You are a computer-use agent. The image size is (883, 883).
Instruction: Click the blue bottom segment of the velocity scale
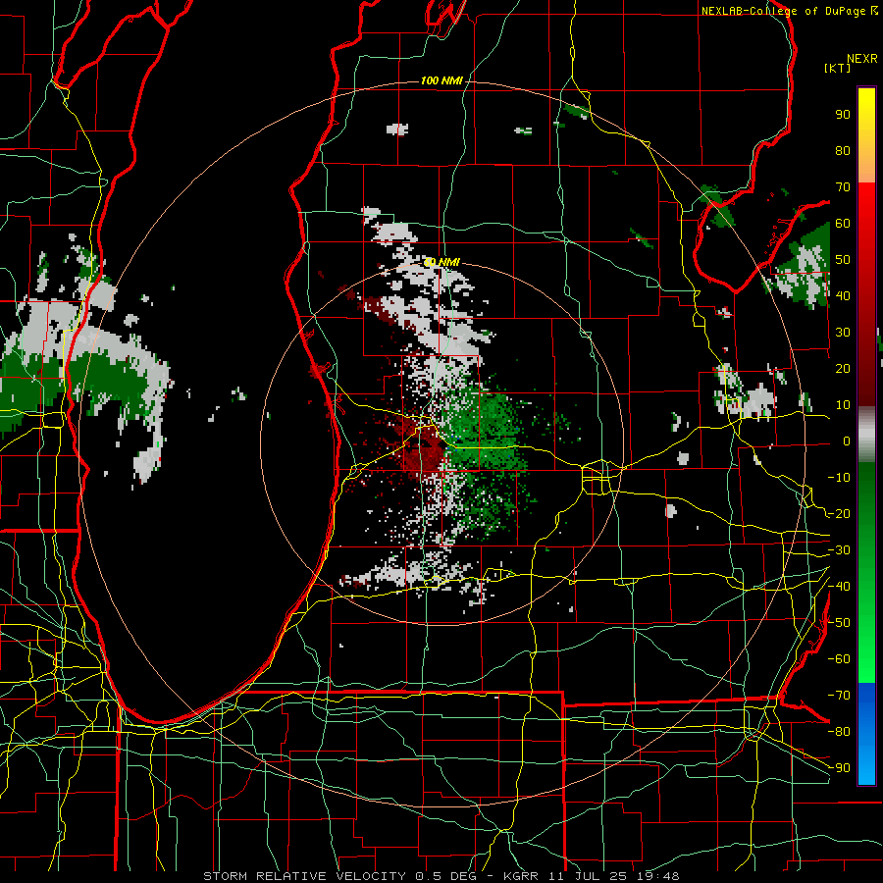click(866, 734)
